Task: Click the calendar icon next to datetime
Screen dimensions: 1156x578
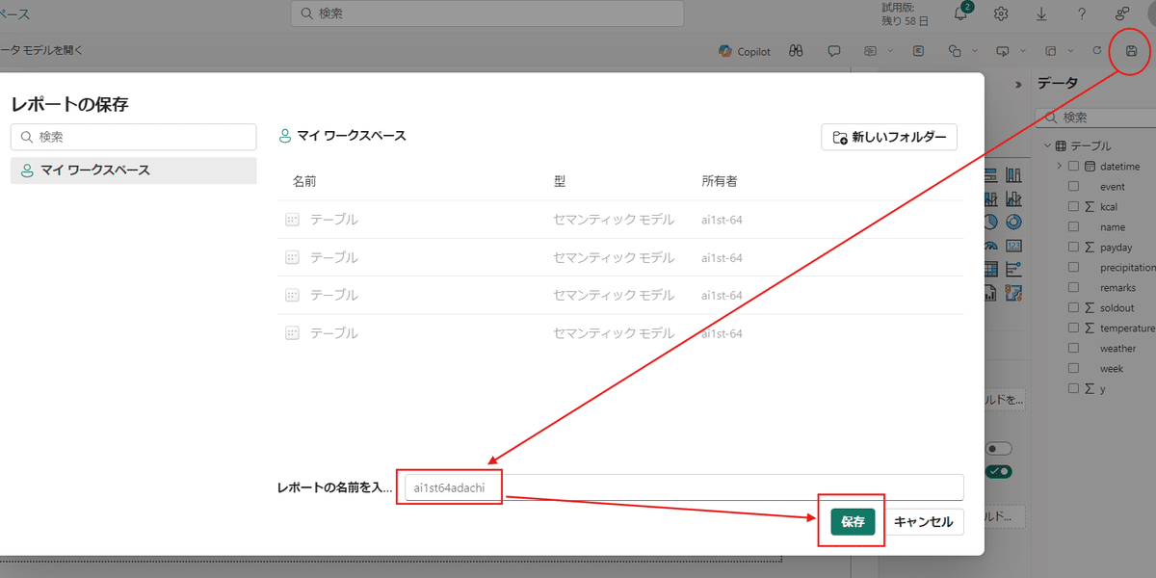Action: pyautogui.click(x=1089, y=167)
